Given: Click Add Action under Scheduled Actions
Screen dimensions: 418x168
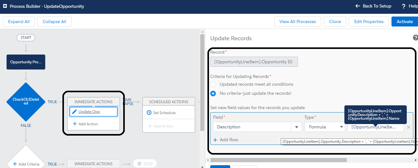Looking at the screenshot, I should click(x=161, y=126).
